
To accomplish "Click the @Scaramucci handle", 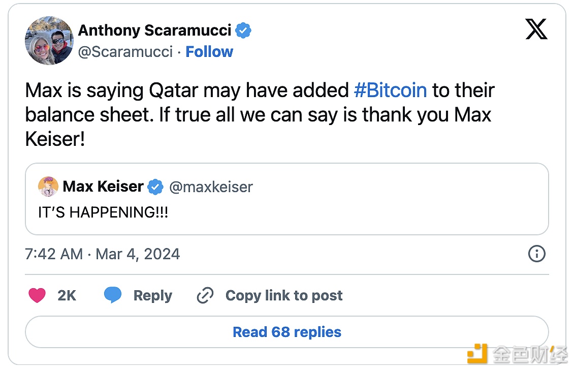I will coord(125,52).
